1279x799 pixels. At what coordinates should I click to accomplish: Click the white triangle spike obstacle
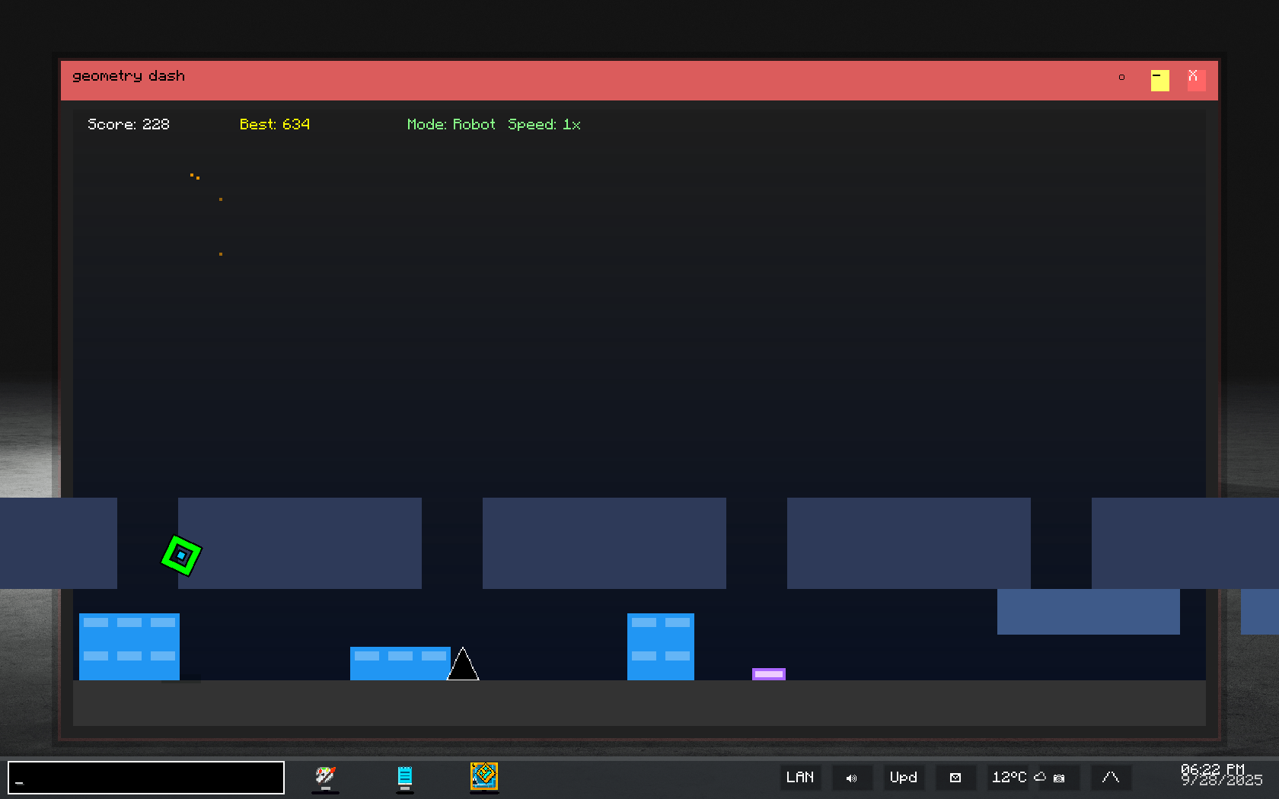[463, 667]
